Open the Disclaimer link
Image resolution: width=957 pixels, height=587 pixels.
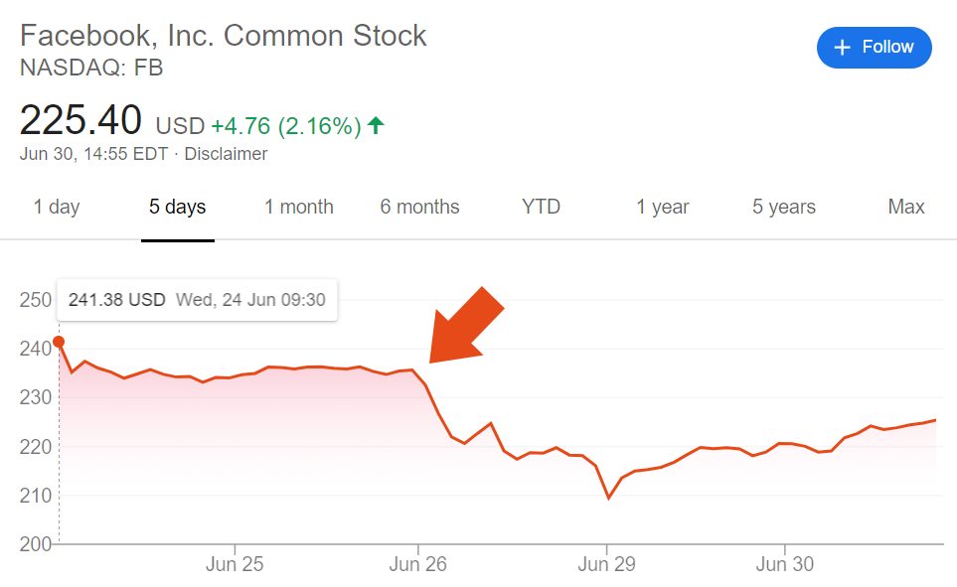coord(226,154)
